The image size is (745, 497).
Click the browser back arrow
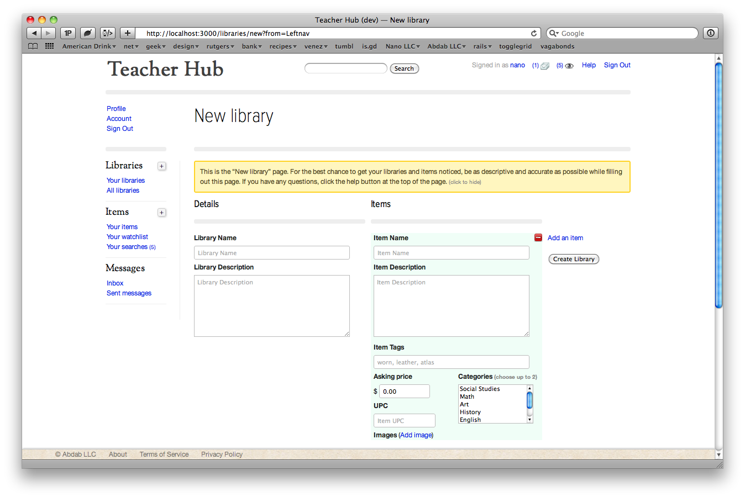pos(34,33)
